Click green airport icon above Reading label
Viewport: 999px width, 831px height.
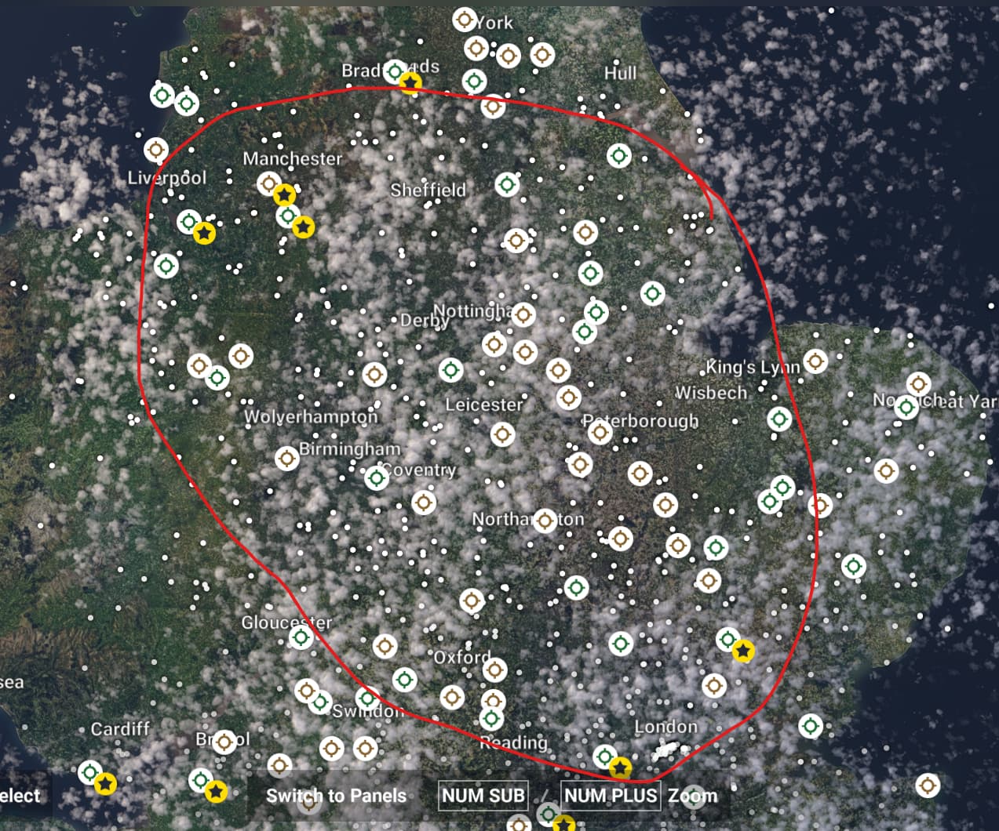coord(491,718)
